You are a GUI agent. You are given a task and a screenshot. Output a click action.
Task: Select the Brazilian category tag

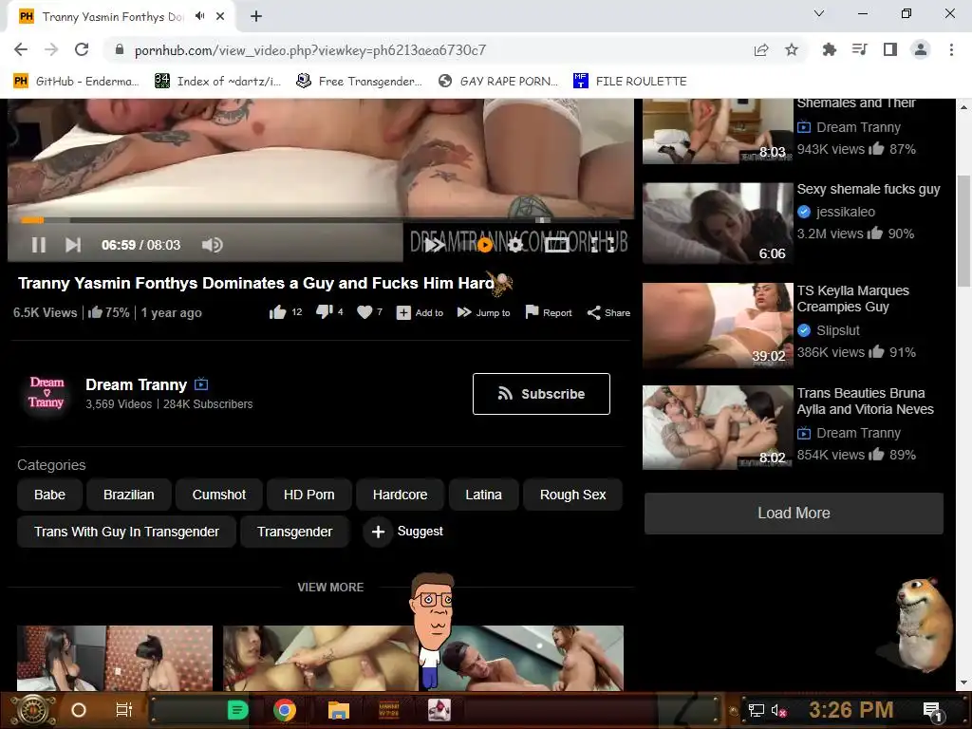(x=129, y=495)
